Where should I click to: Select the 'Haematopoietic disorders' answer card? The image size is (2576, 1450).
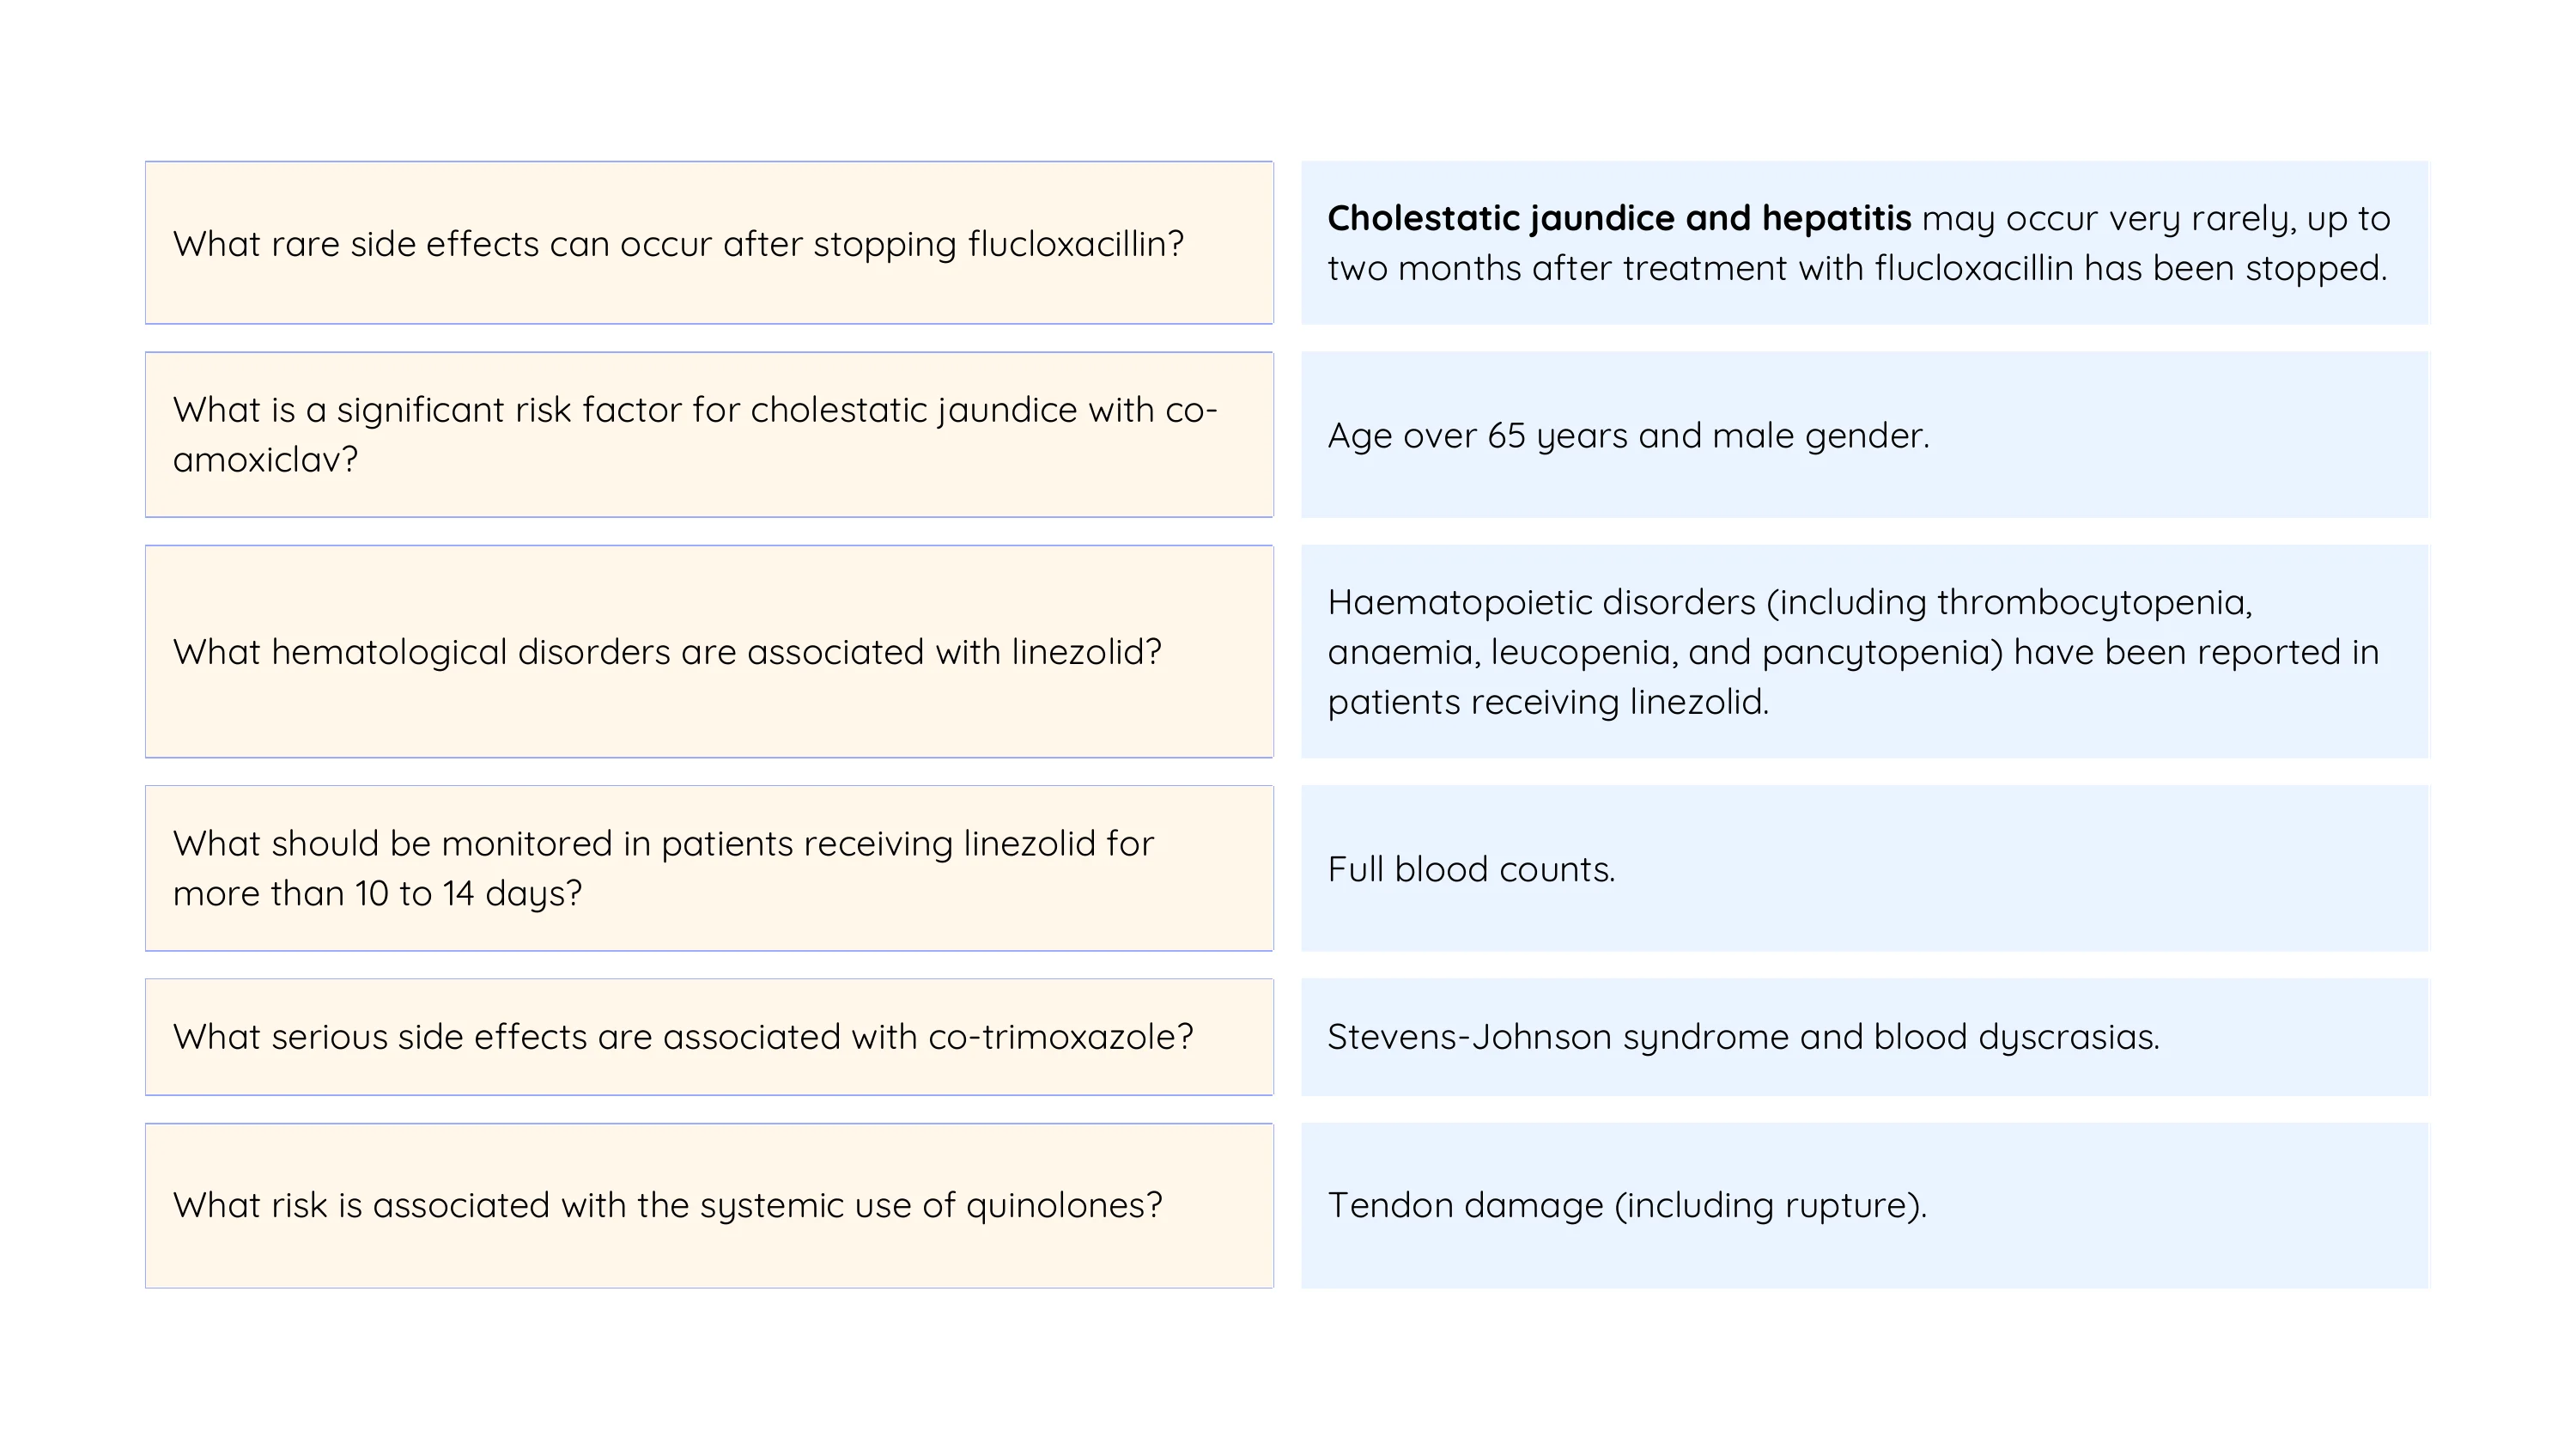[x=1864, y=653]
